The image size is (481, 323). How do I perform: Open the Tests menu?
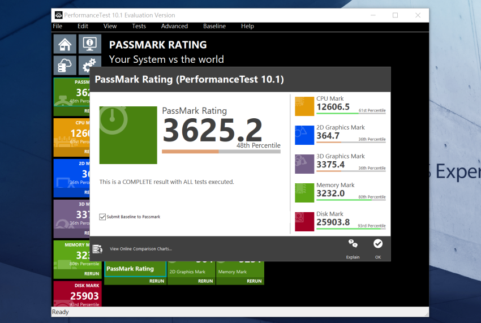coord(139,26)
